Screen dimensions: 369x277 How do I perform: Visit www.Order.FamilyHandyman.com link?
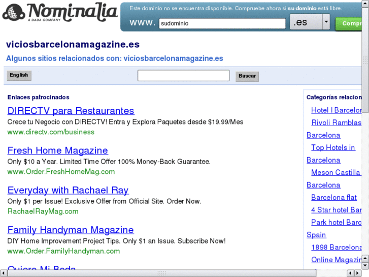pos(63,251)
